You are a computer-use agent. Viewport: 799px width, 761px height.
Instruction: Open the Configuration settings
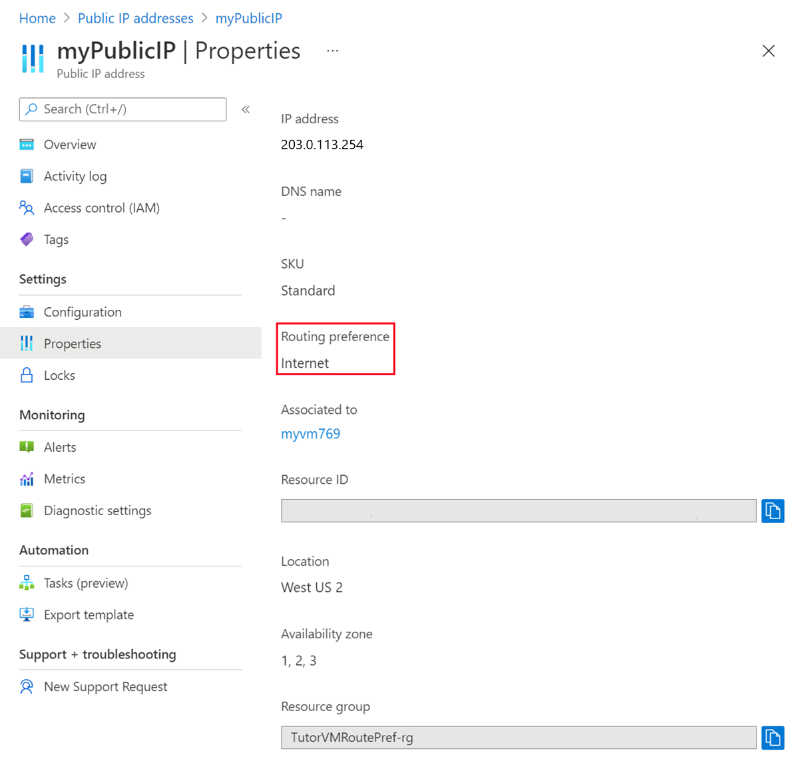coord(83,311)
